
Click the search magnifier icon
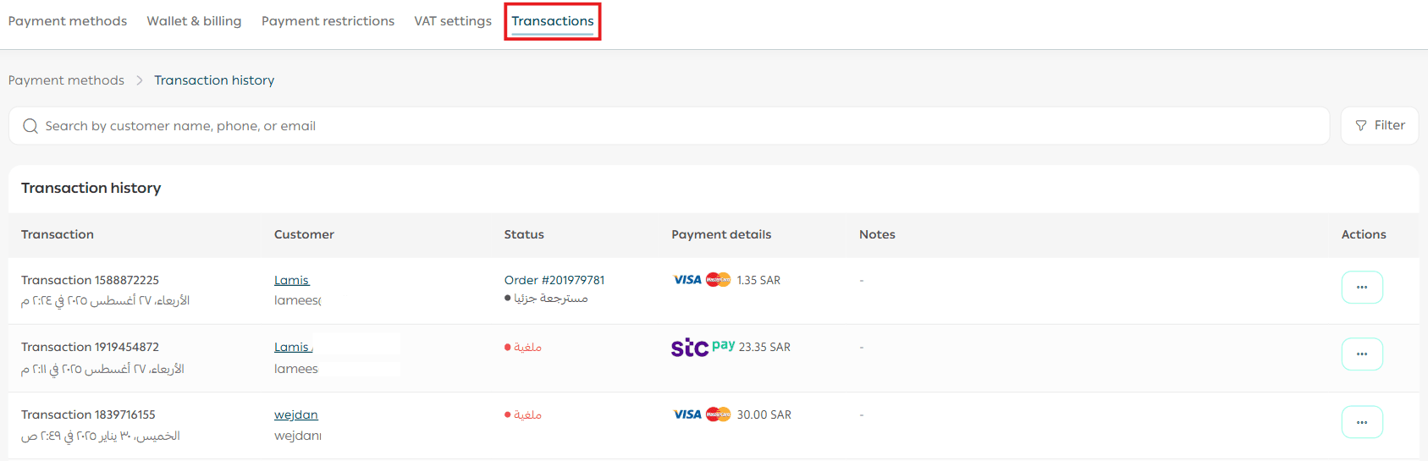point(30,126)
